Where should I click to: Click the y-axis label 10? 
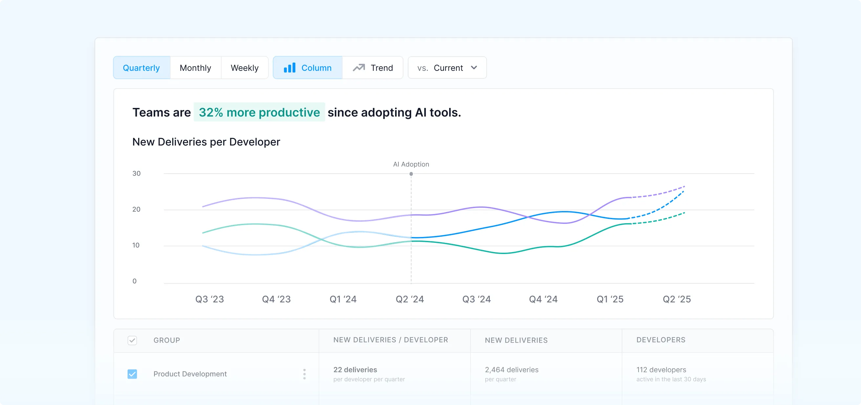click(136, 245)
